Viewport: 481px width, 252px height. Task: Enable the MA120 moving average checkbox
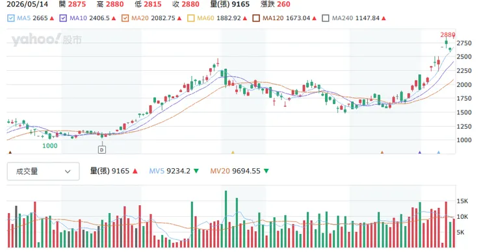coord(256,18)
